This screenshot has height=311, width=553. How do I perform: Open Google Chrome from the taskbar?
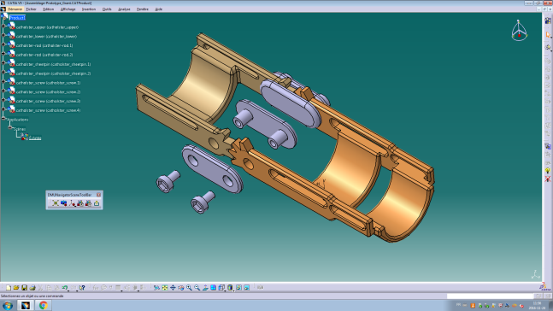[44, 305]
